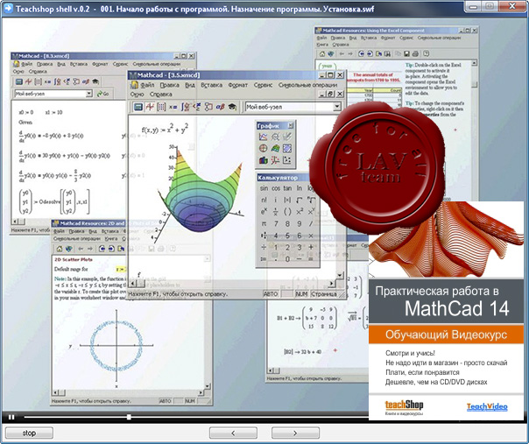Click sin key in Калькулятор palette
This screenshot has width=529, height=444.
[264, 188]
